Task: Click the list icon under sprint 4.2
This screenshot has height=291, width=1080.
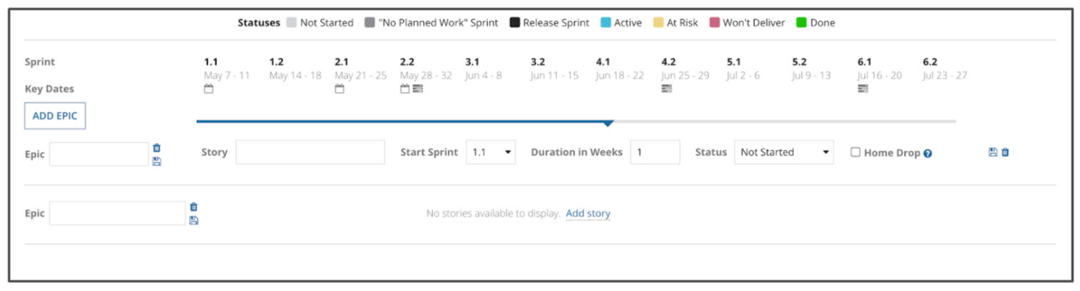Action: tap(666, 88)
